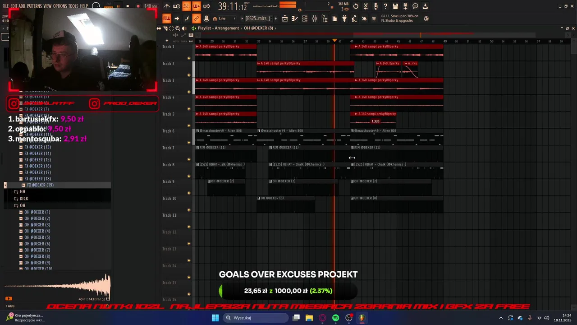Mute Track 6 using its dot
Image resolution: width=577 pixels, height=325 pixels.
[x=189, y=143]
